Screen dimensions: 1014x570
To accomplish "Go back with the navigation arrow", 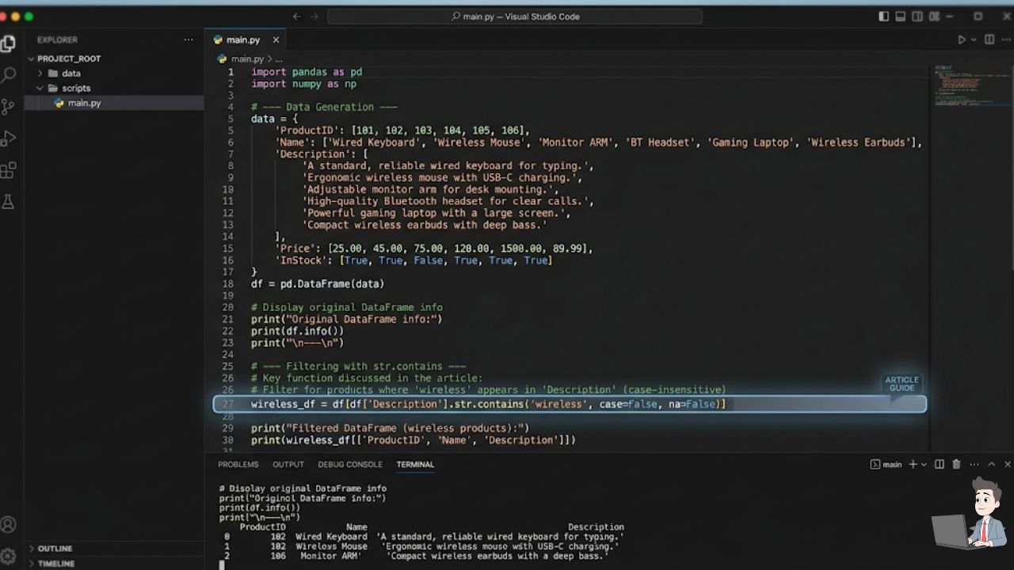I will click(296, 16).
